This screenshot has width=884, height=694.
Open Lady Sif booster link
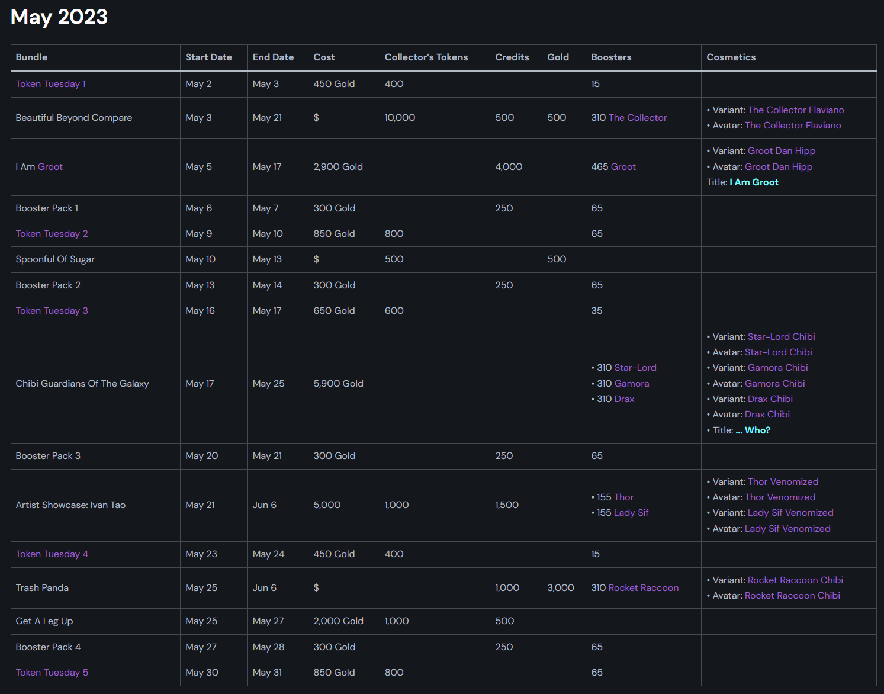631,513
